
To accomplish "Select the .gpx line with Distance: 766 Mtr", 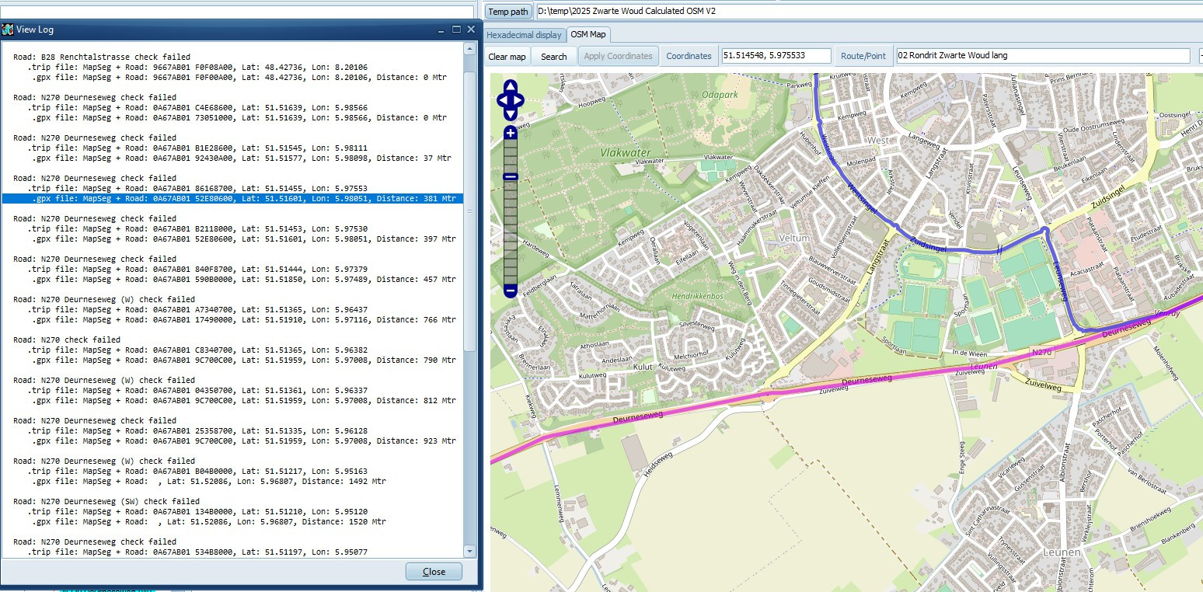I will pyautogui.click(x=244, y=320).
